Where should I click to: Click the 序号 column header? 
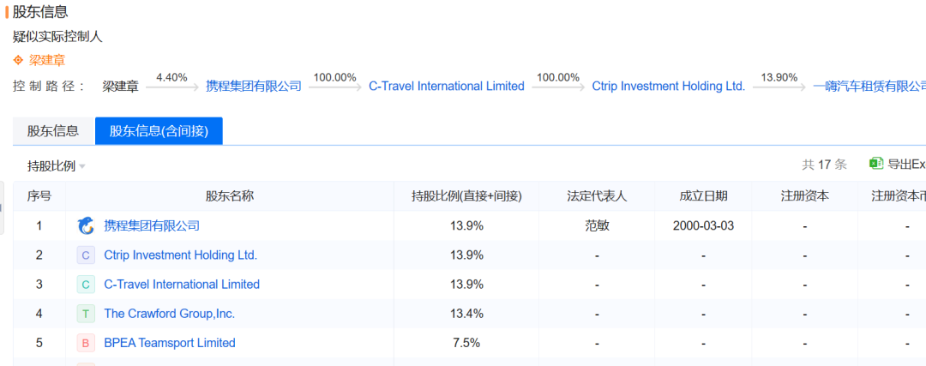(39, 196)
